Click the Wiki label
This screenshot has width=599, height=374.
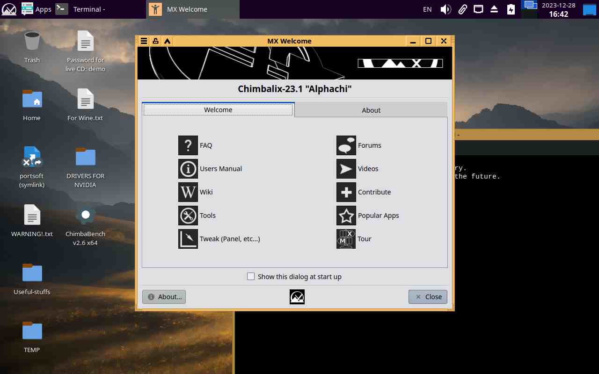pos(206,192)
